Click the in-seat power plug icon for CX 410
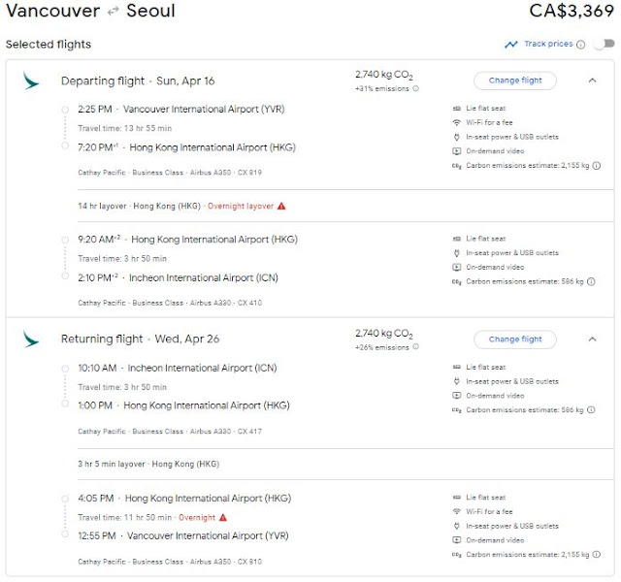This screenshot has height=582, width=621. click(x=457, y=253)
